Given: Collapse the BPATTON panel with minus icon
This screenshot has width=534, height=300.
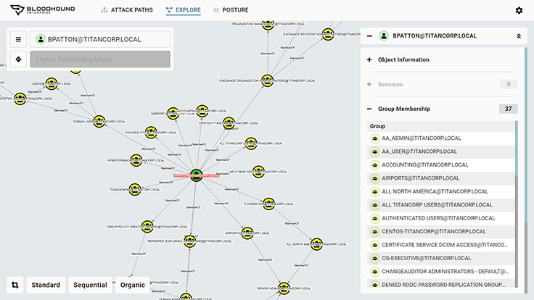Looking at the screenshot, I should click(369, 36).
